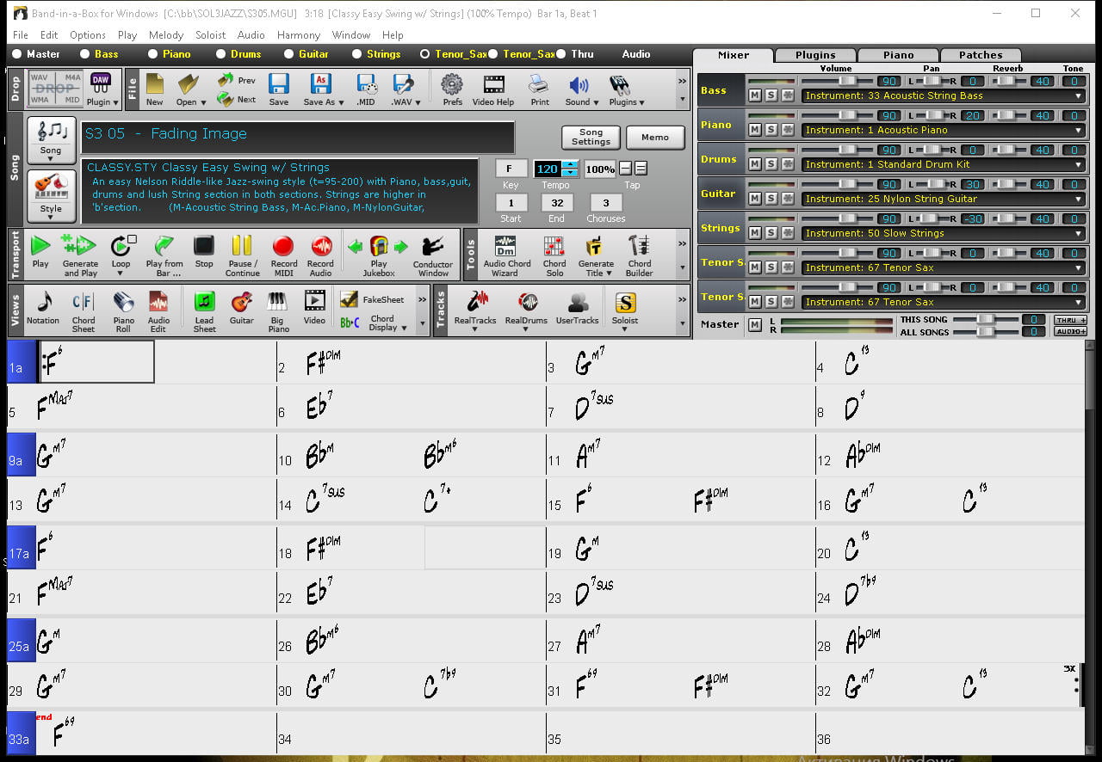Open Video Help
Image resolution: width=1102 pixels, height=762 pixels.
point(493,89)
